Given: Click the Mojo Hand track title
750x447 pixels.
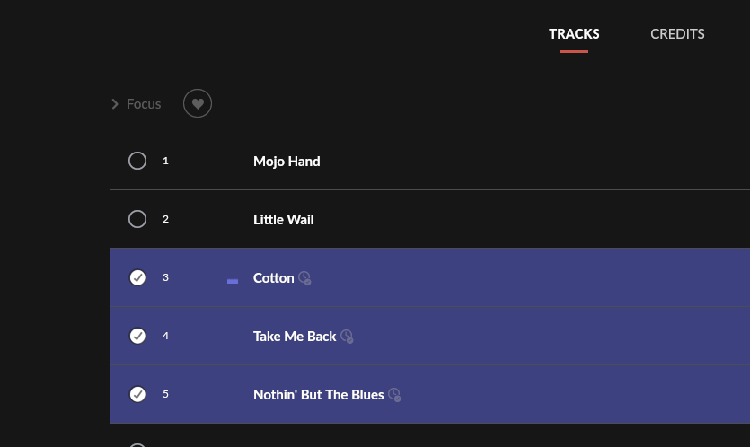Looking at the screenshot, I should pos(287,161).
